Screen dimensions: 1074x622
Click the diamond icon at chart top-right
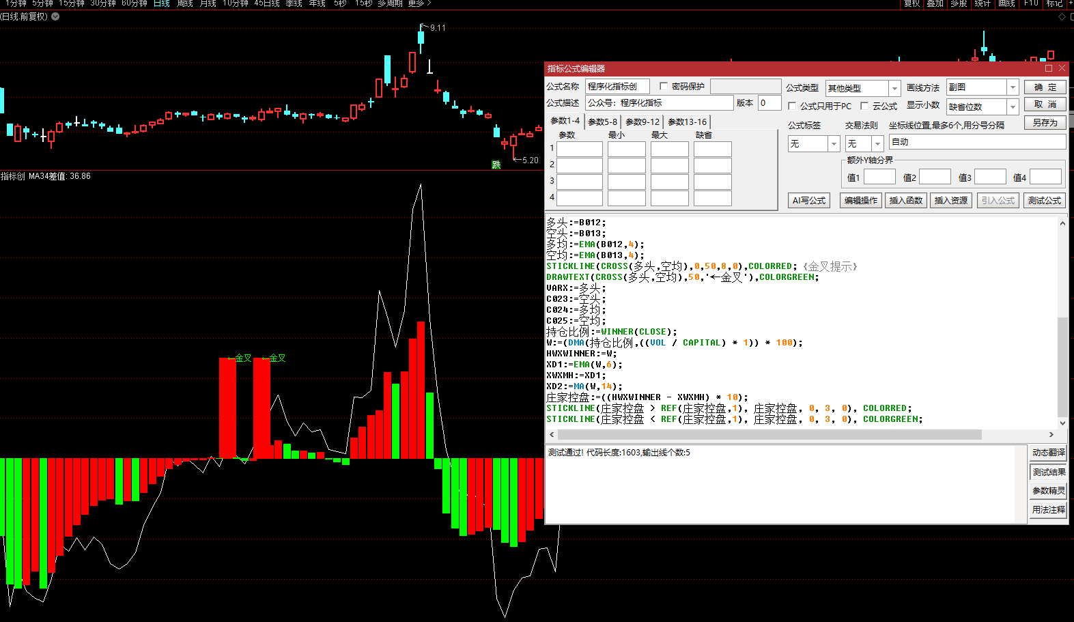1062,16
